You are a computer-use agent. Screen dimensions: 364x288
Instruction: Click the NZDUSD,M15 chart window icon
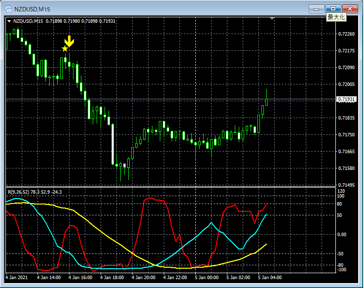[x=8, y=9]
